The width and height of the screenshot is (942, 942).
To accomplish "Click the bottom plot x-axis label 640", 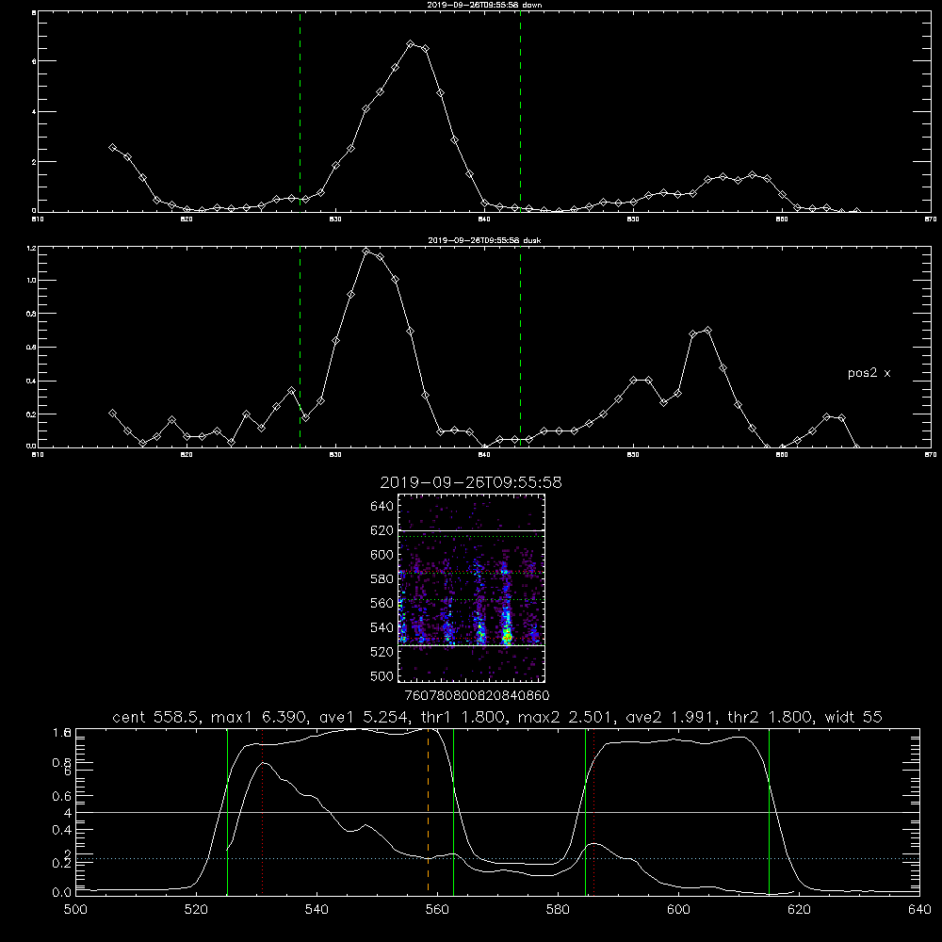I will 919,910.
